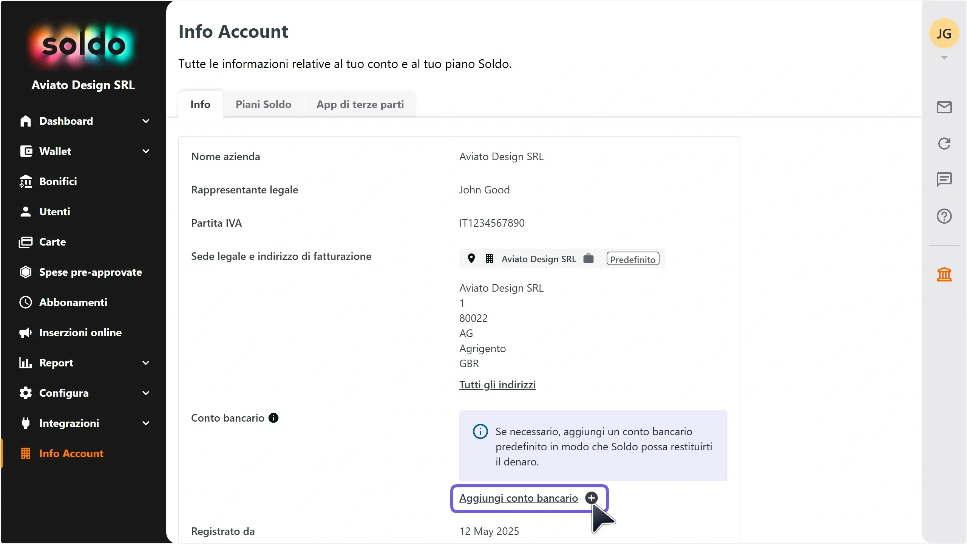Click the Carte cards icon
This screenshot has height=544, width=967.
pos(25,242)
